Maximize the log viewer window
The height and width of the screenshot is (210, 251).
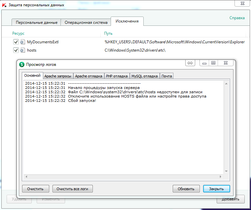pyautogui.click(x=213, y=63)
